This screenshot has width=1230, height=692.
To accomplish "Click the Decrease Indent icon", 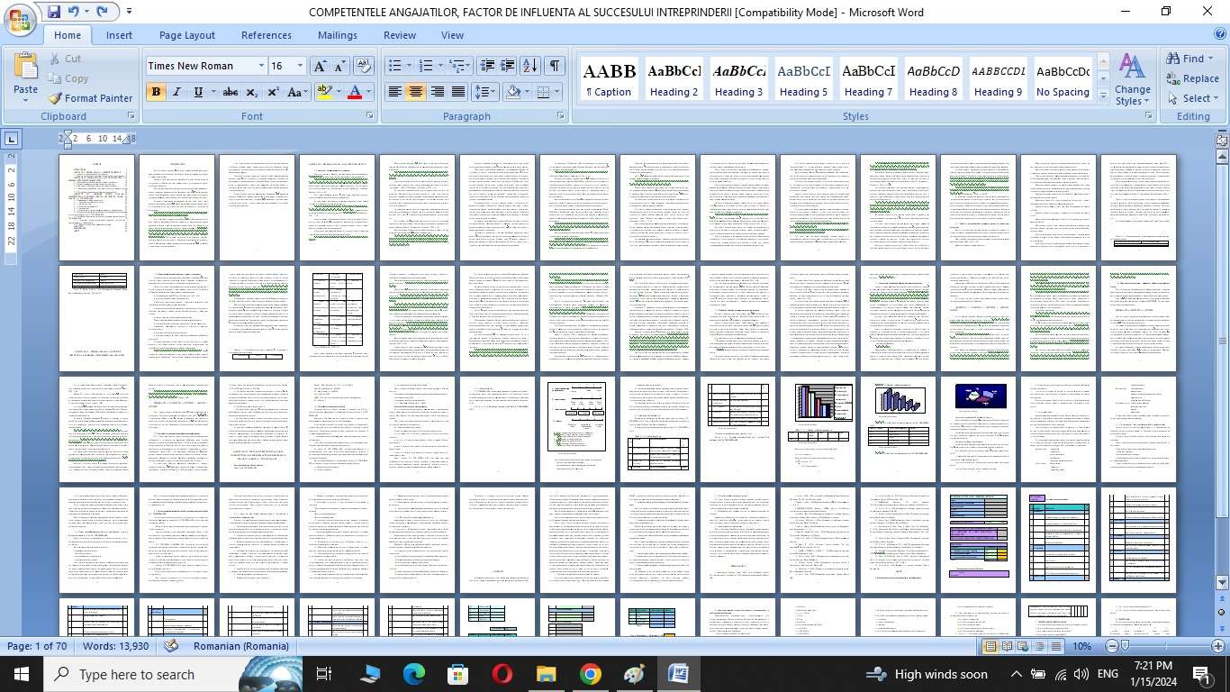I will coord(487,66).
